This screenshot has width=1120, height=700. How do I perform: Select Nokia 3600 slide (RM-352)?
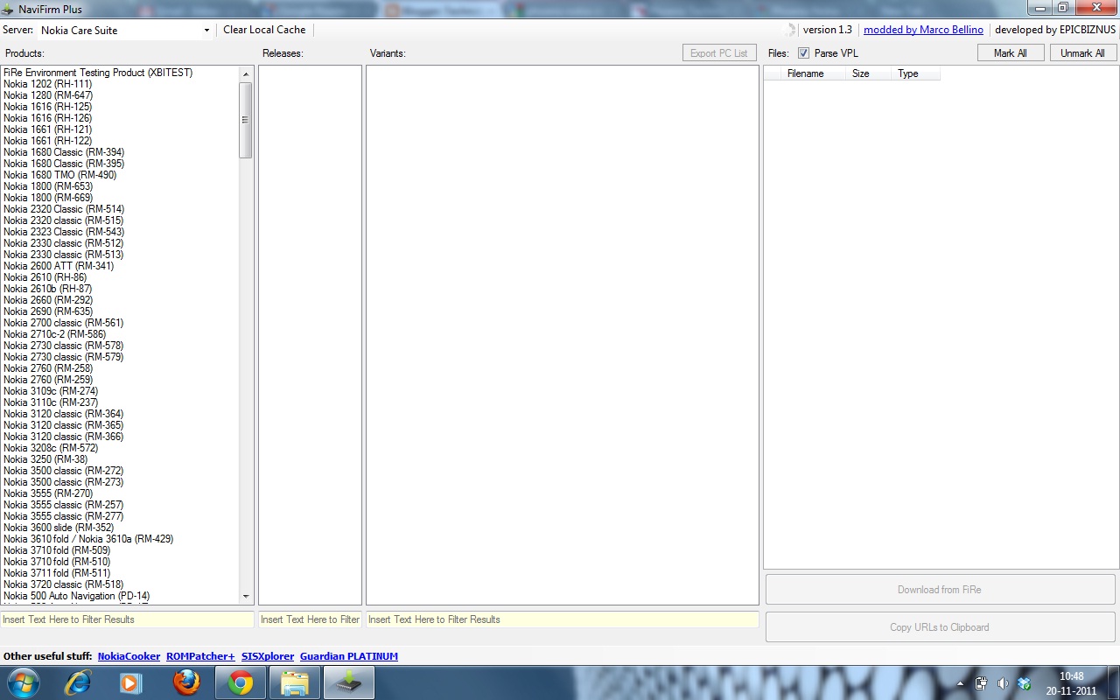(x=59, y=528)
